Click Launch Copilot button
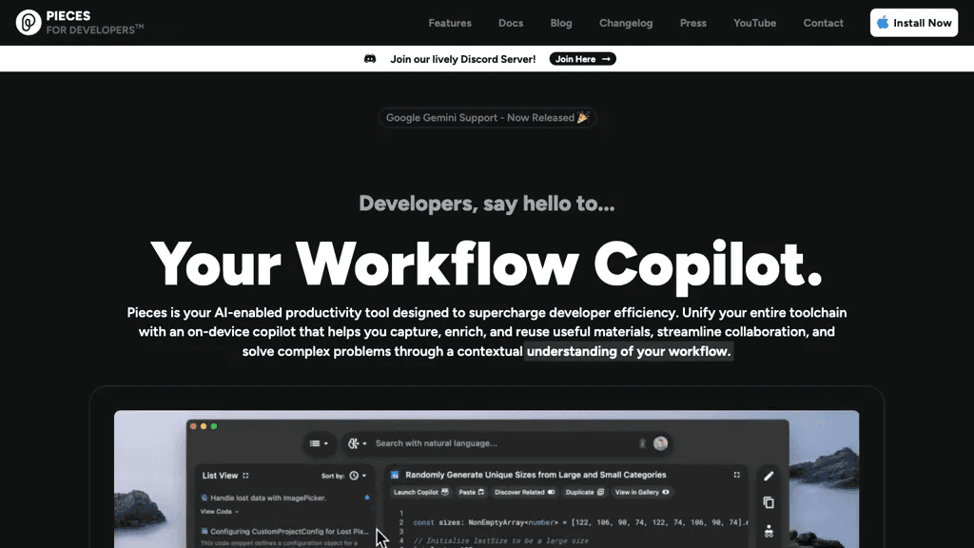 click(x=420, y=492)
